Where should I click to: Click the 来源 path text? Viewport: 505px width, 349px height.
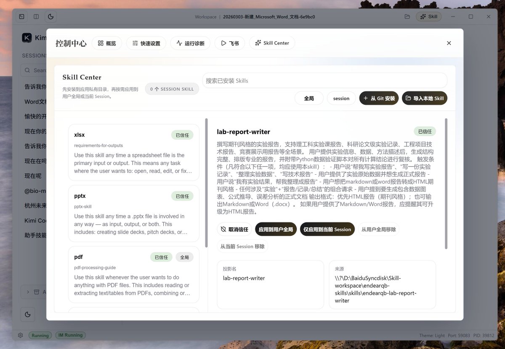click(x=376, y=289)
